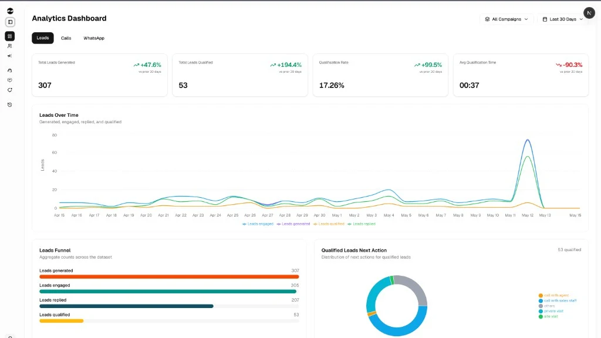
Task: Select the Leads tab
Action: tap(42, 38)
